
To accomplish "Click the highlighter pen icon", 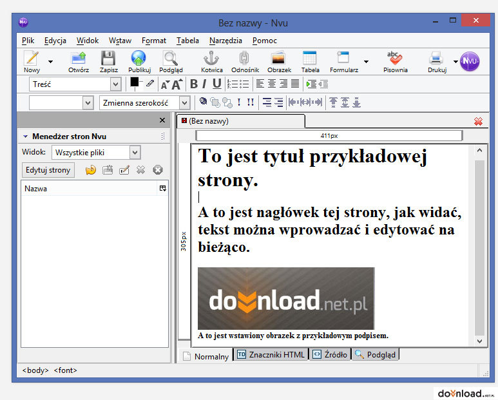I will pyautogui.click(x=150, y=84).
